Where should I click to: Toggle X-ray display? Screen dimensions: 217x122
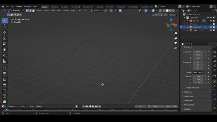pos(160,11)
